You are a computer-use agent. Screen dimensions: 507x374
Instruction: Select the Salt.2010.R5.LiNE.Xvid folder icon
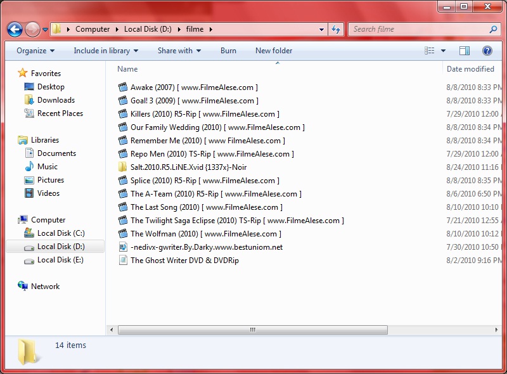(123, 167)
